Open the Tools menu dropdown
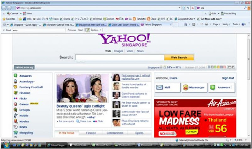The height and width of the screenshot is (149, 252). click(236, 24)
